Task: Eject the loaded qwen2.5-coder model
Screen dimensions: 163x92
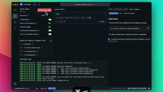Action: [x=102, y=21]
